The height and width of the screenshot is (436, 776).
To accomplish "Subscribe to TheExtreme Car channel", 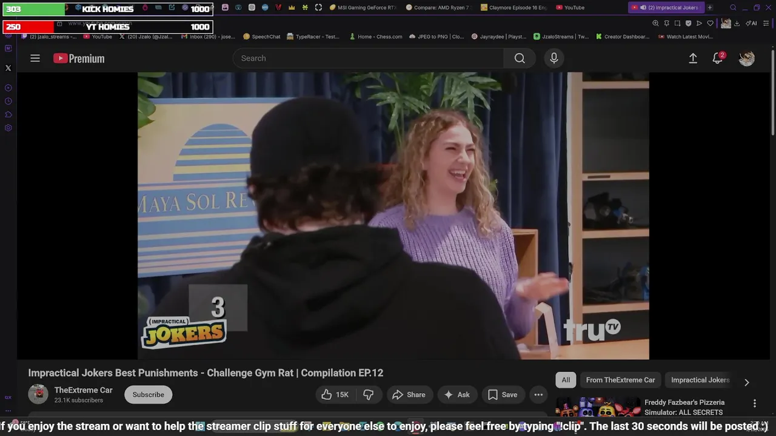I will click(x=149, y=395).
